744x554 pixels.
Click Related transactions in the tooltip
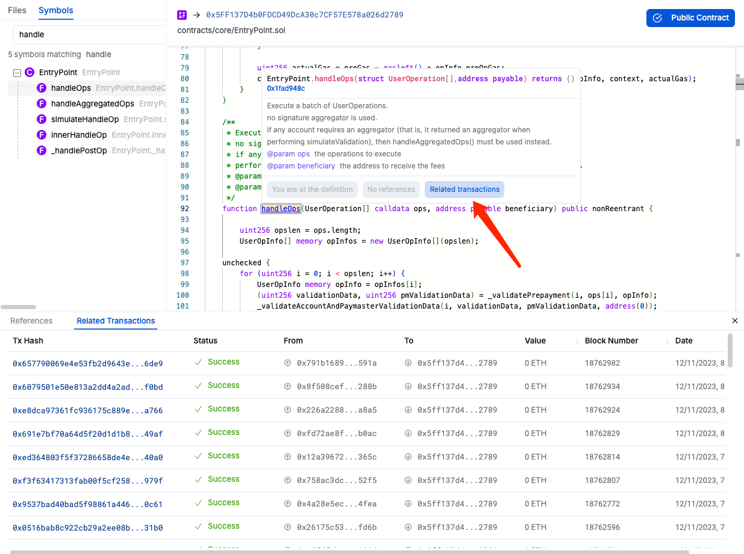[x=464, y=189]
